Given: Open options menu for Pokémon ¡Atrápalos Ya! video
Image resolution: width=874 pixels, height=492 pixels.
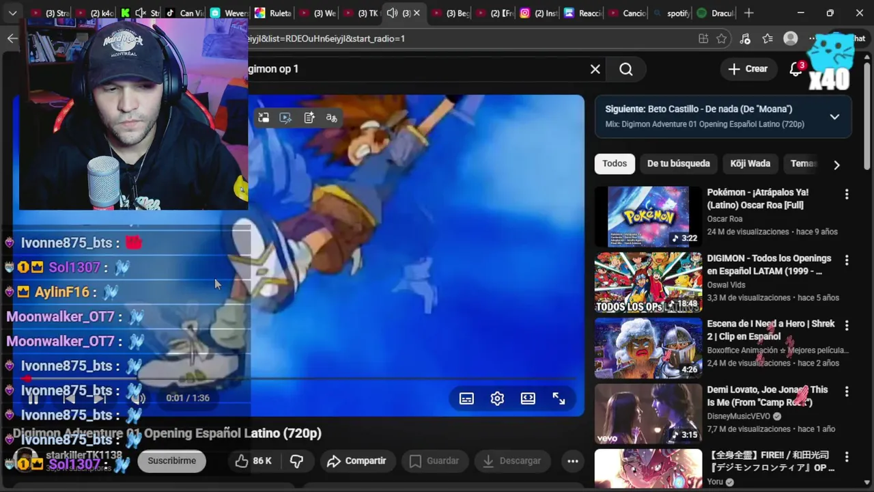Looking at the screenshot, I should [847, 195].
